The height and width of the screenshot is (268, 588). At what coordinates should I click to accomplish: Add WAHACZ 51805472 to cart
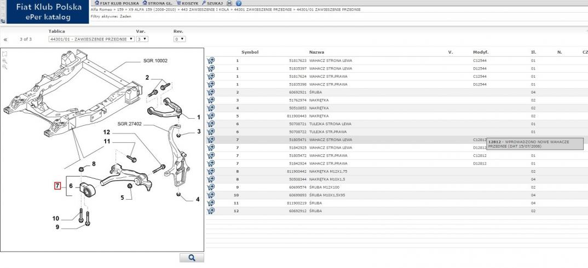pos(211,155)
